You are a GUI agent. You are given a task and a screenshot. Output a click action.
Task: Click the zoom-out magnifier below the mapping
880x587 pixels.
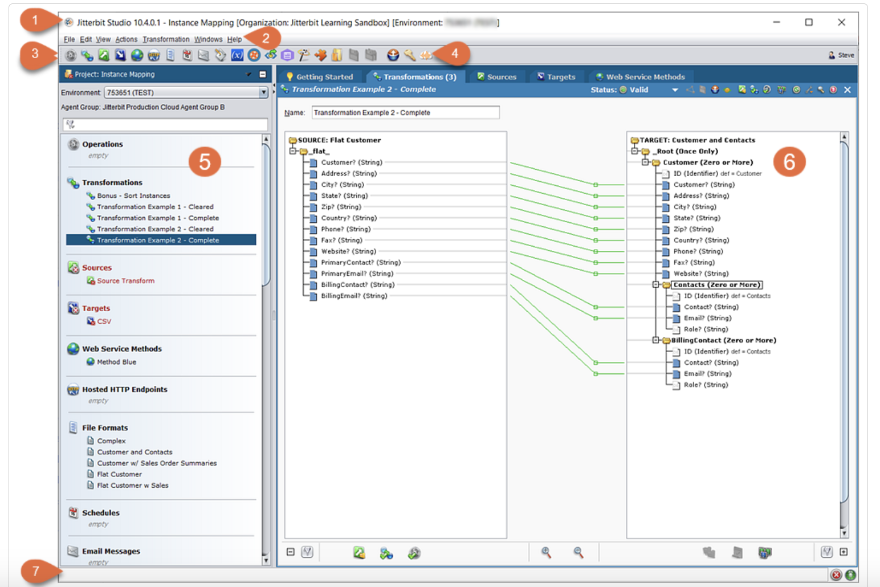coord(578,552)
